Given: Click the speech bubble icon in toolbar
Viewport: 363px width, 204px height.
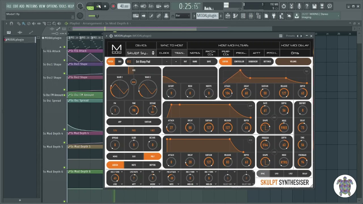Looking at the screenshot, I should (x=330, y=6).
